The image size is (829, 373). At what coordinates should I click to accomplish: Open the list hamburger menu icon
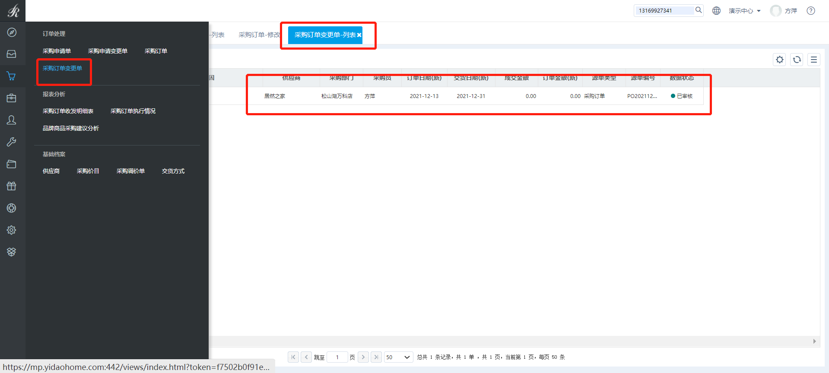coord(814,60)
